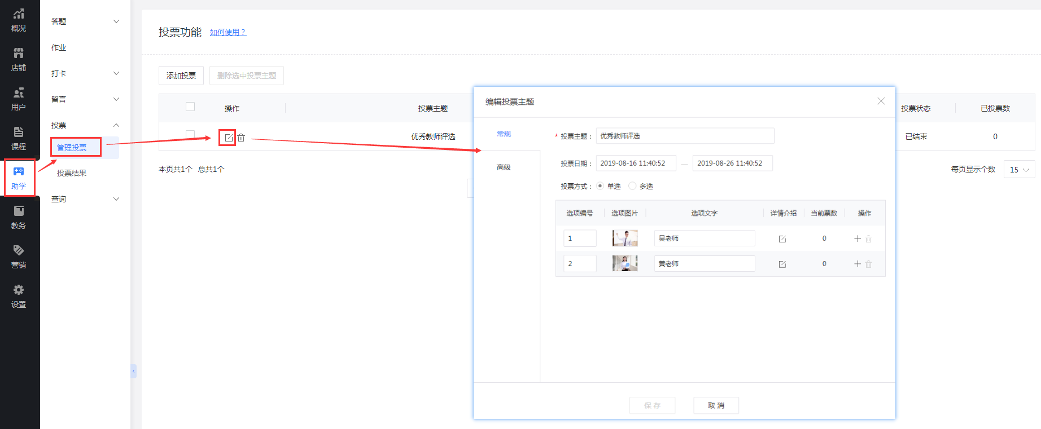The height and width of the screenshot is (429, 1041).
Task: Click the 优秀教师评选 topic cell in the table
Action: (433, 136)
